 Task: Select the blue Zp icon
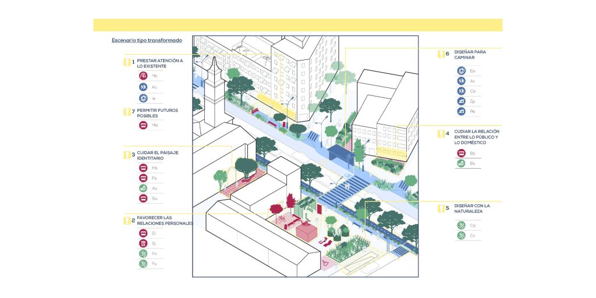pyautogui.click(x=461, y=101)
